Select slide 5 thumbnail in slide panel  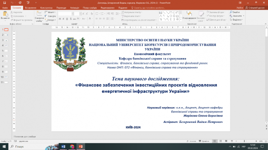(6, 51)
